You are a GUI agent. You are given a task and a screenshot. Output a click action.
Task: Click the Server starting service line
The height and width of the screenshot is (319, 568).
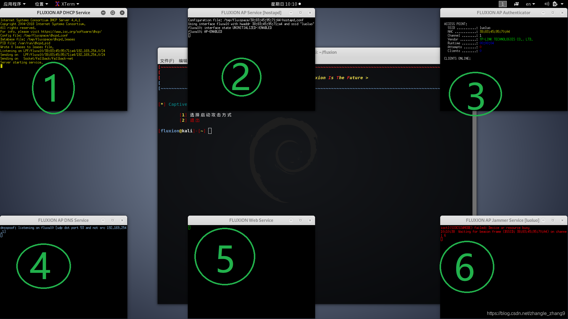[x=22, y=62]
